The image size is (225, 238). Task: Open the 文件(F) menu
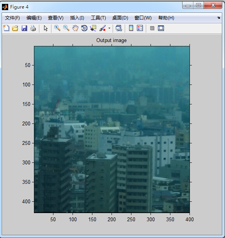[12, 18]
